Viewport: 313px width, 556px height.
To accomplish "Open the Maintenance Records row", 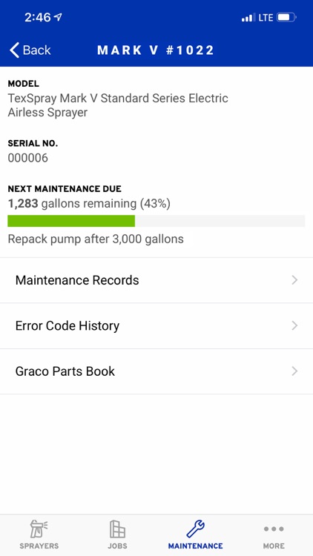I will pos(156,280).
